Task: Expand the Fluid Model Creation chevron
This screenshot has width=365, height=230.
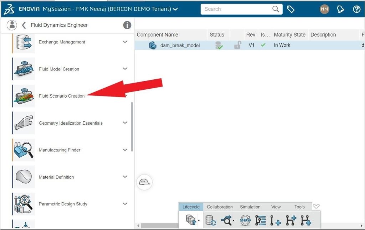Action: [125, 69]
